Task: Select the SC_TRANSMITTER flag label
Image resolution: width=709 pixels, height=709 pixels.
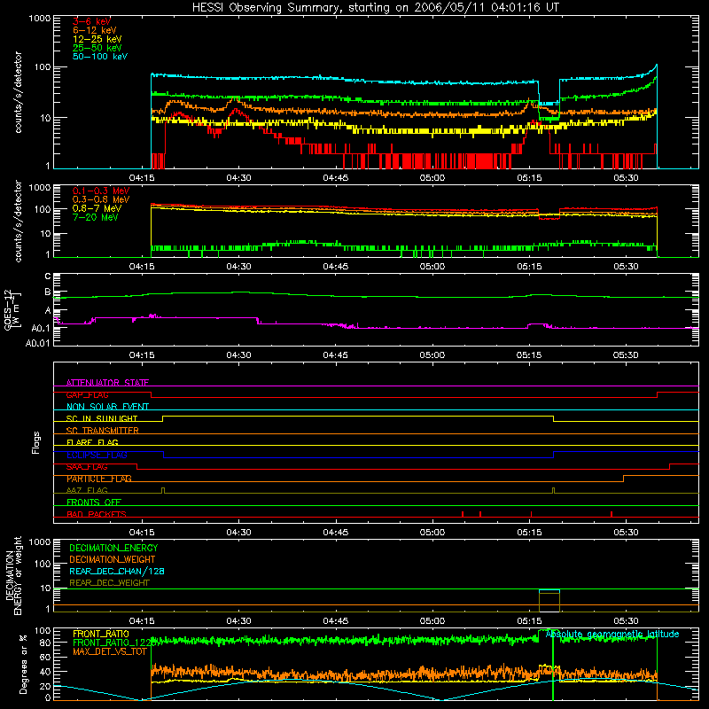Action: (102, 431)
